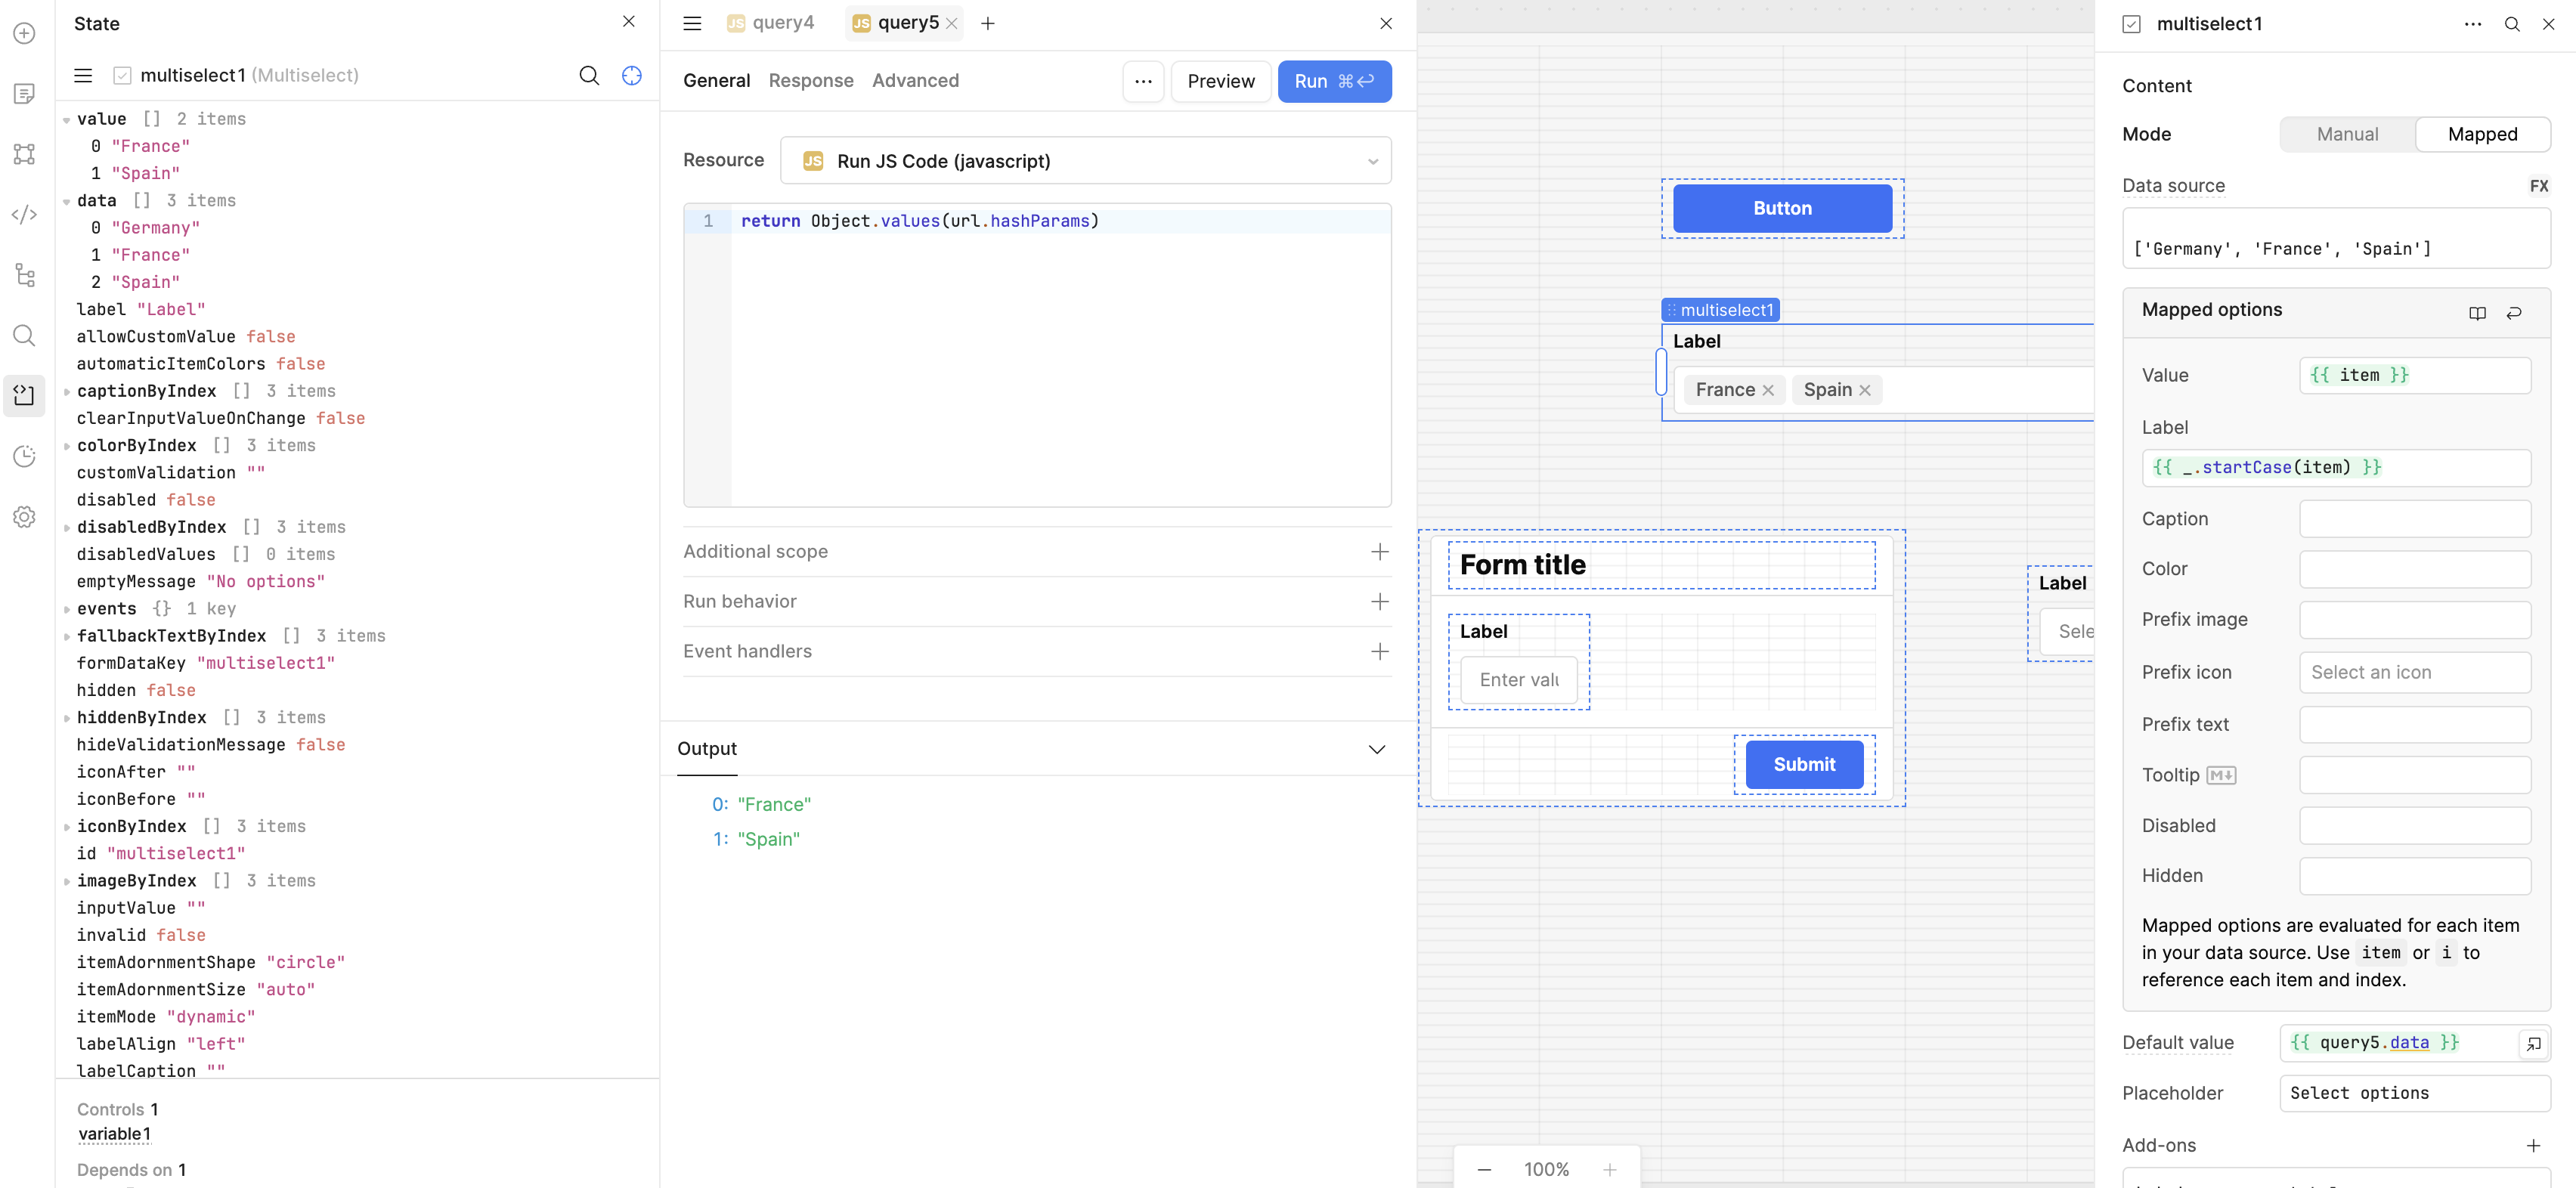Click the add component plus icon in sidebar
The height and width of the screenshot is (1188, 2576).
click(x=25, y=33)
